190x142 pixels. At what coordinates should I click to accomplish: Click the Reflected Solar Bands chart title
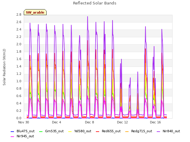coord(95,3)
